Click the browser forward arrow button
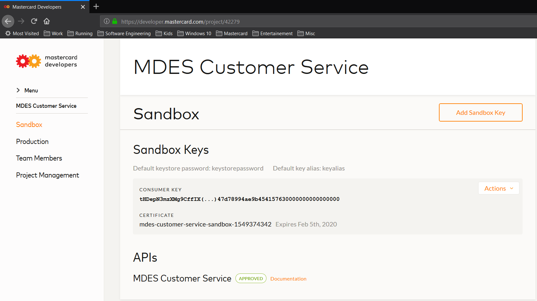 click(21, 21)
